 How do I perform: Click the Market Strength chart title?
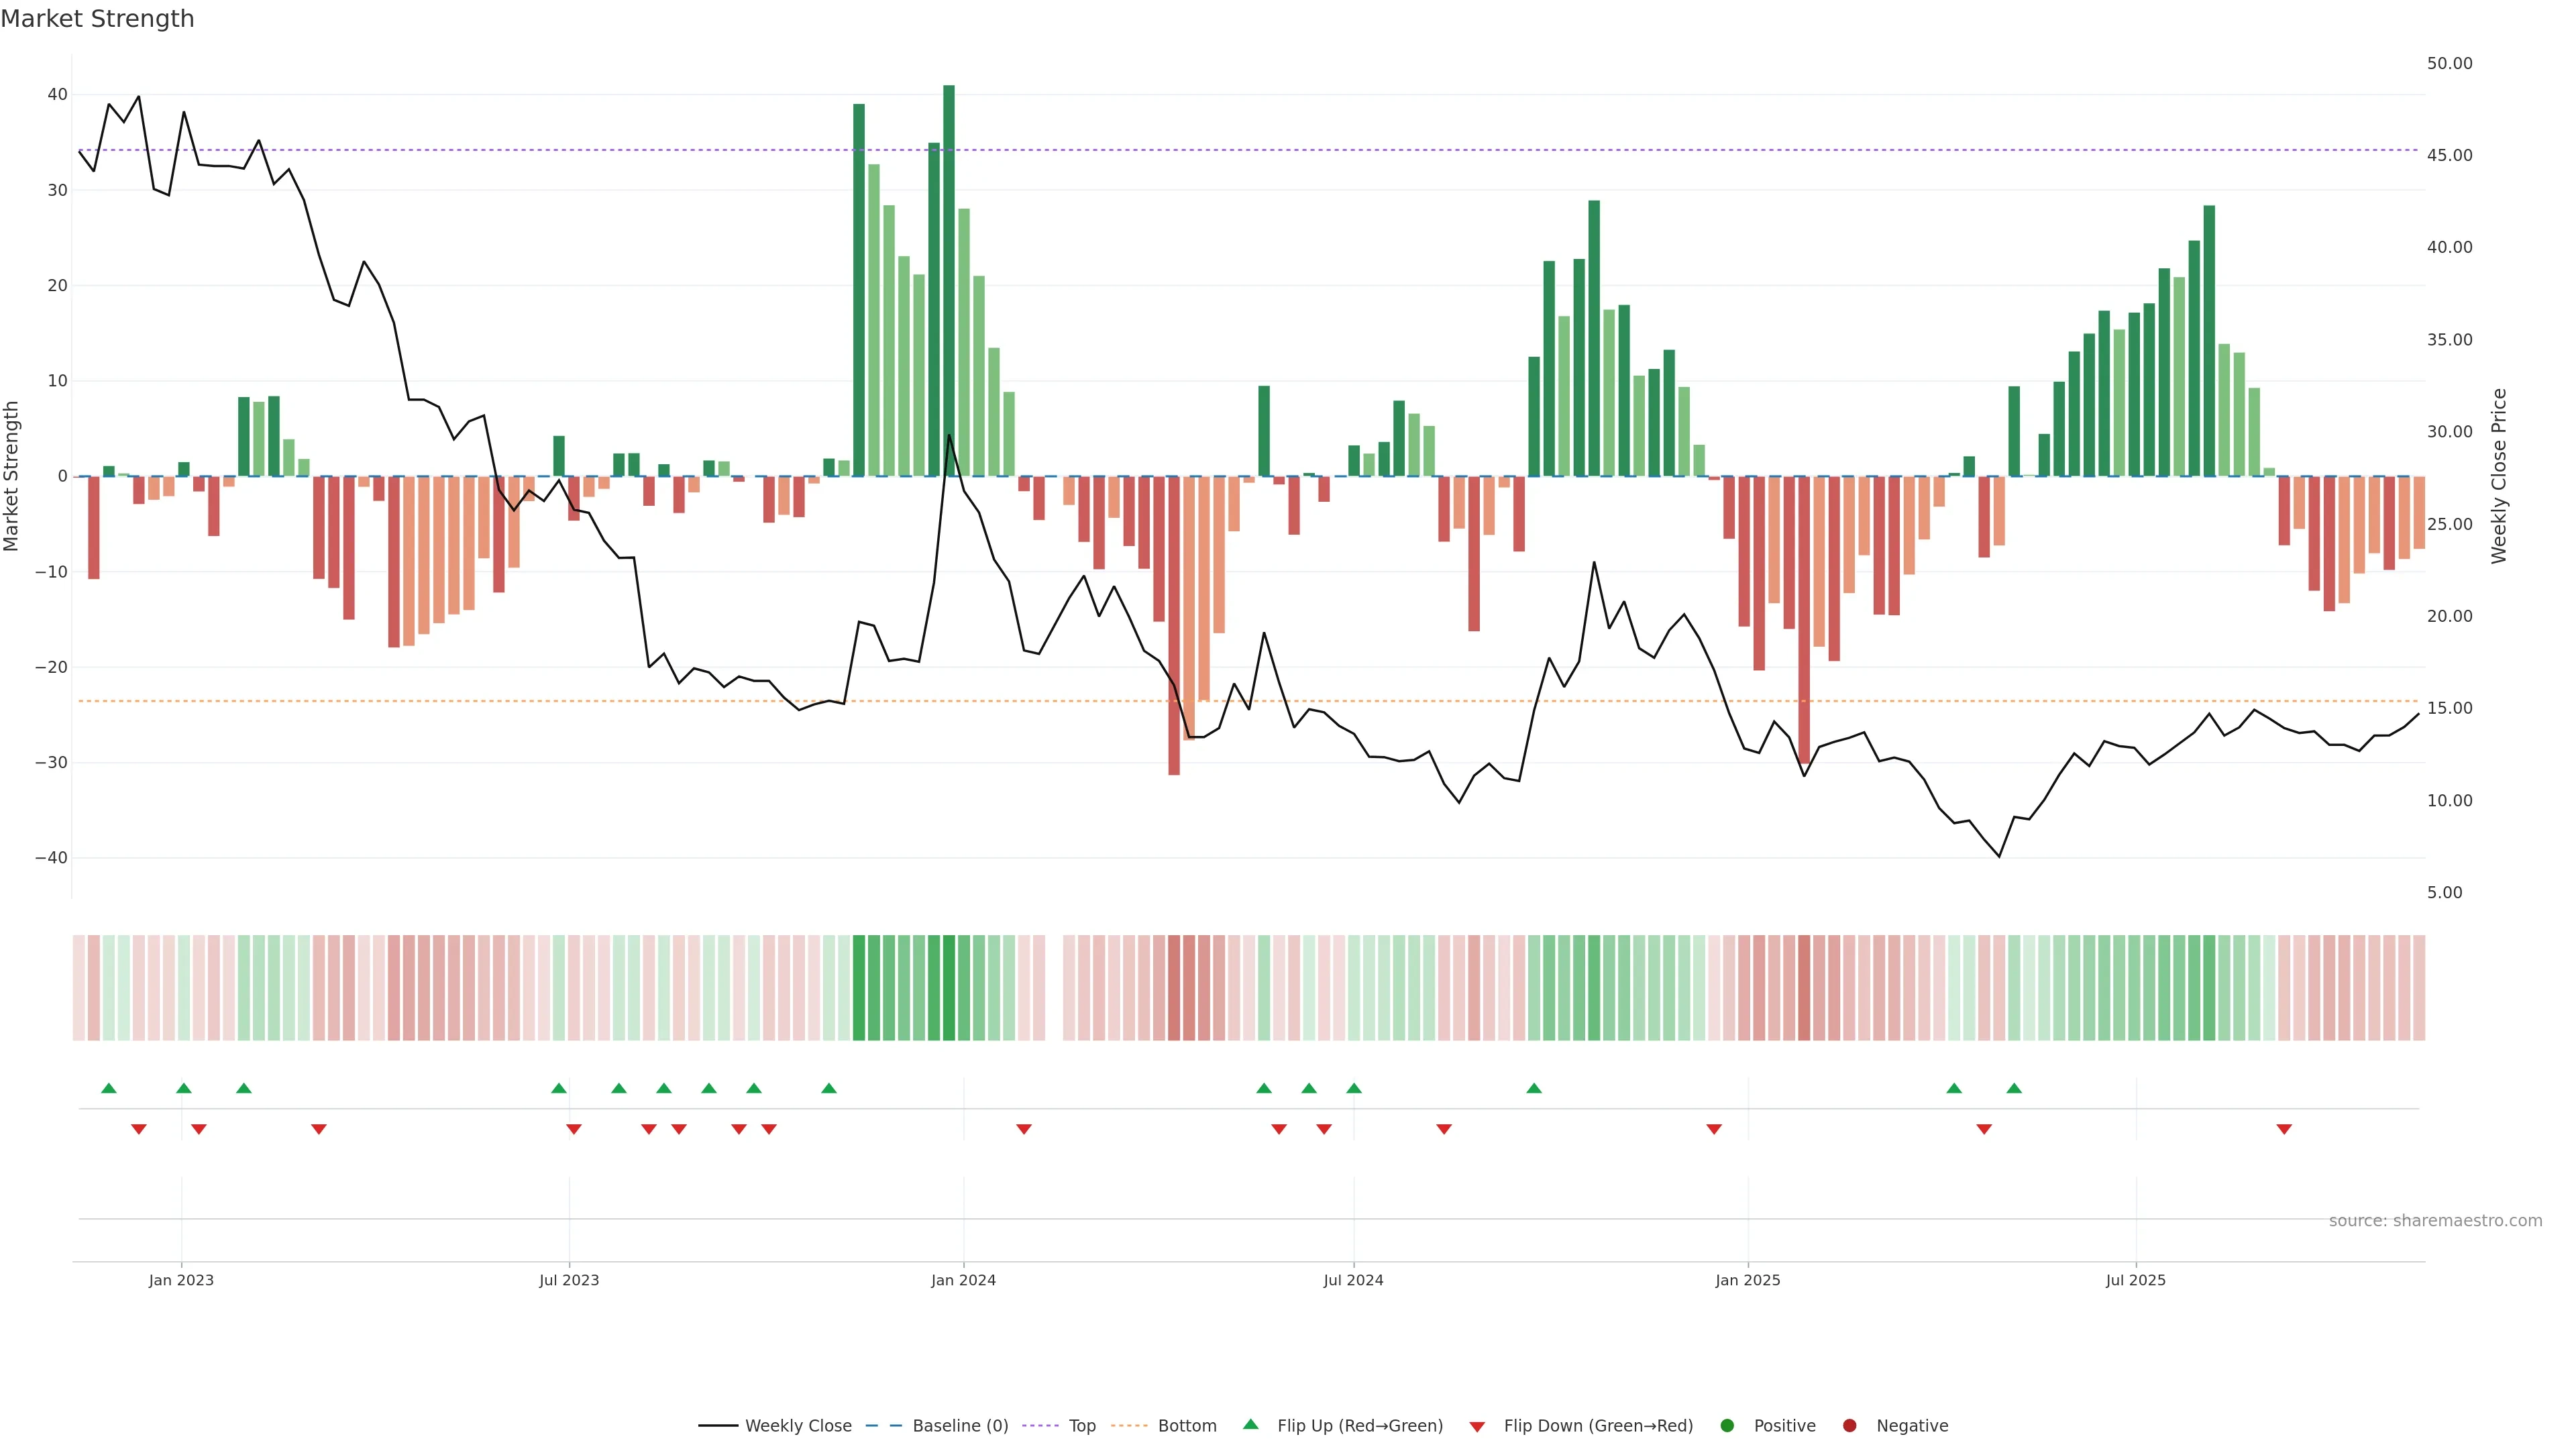pos(97,19)
